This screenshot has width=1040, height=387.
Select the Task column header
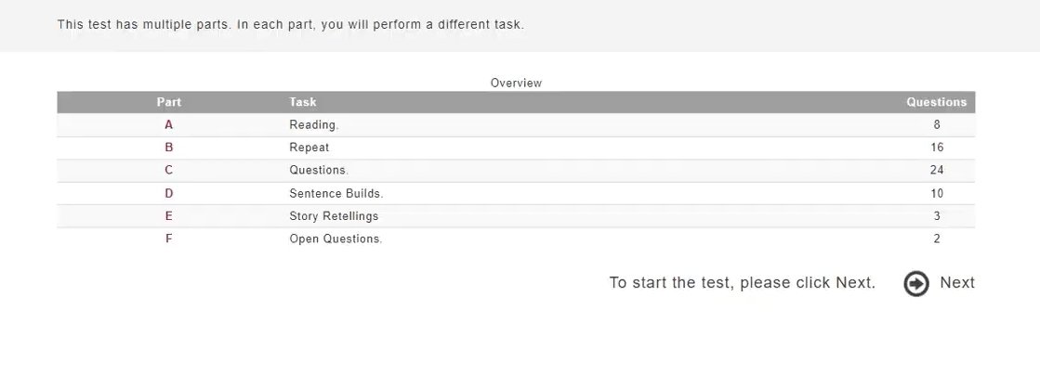click(302, 102)
